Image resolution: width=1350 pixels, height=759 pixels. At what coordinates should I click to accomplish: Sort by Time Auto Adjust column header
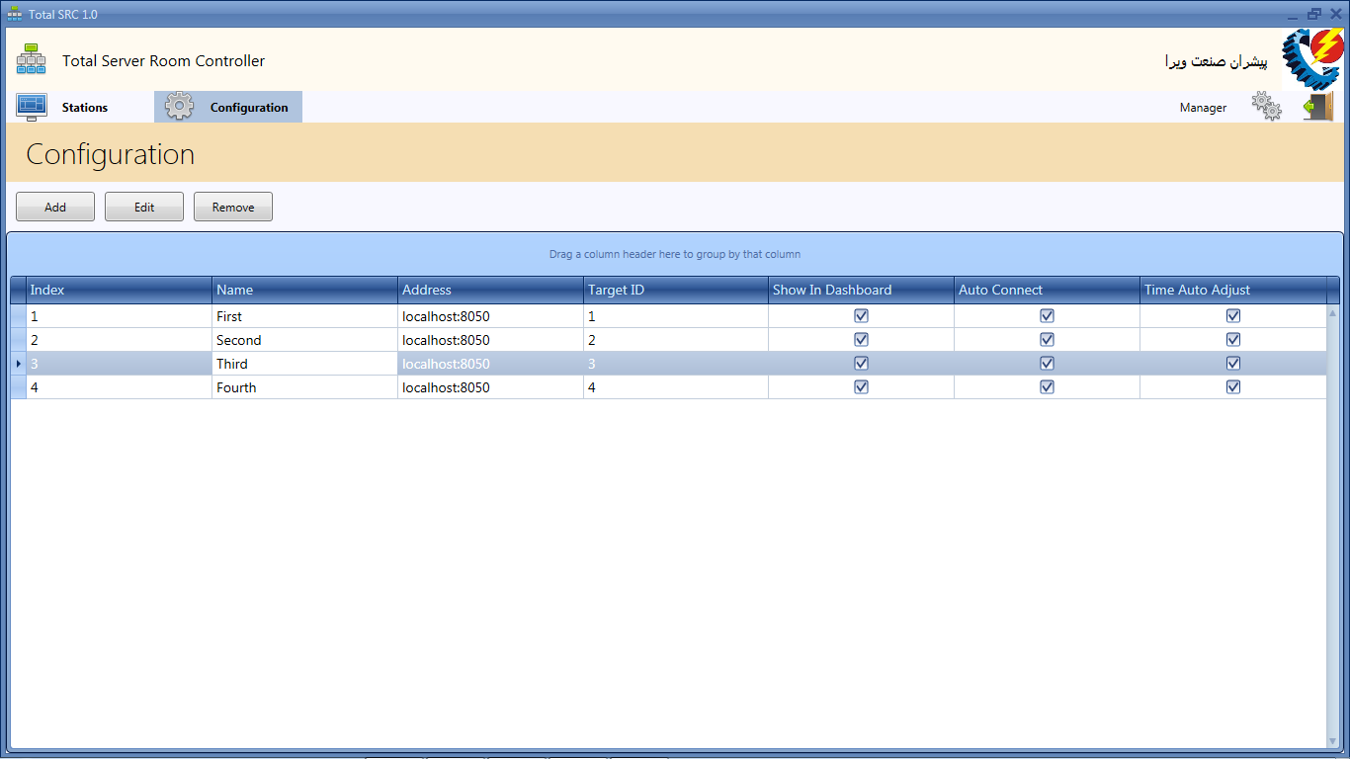pos(1232,290)
